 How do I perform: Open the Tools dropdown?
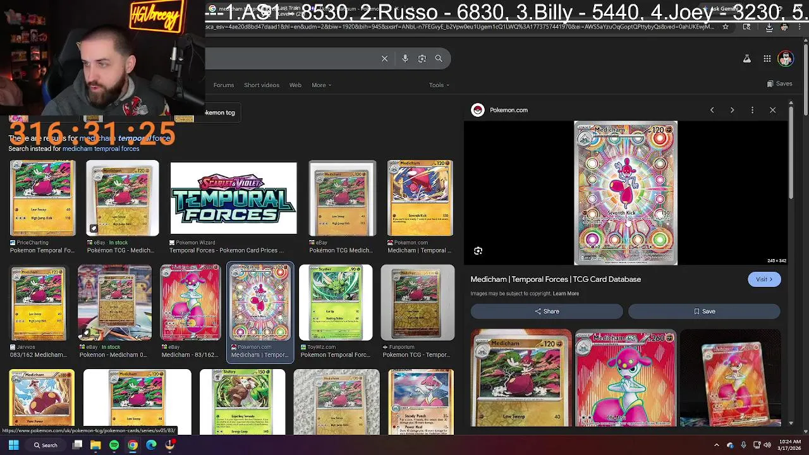coord(439,85)
